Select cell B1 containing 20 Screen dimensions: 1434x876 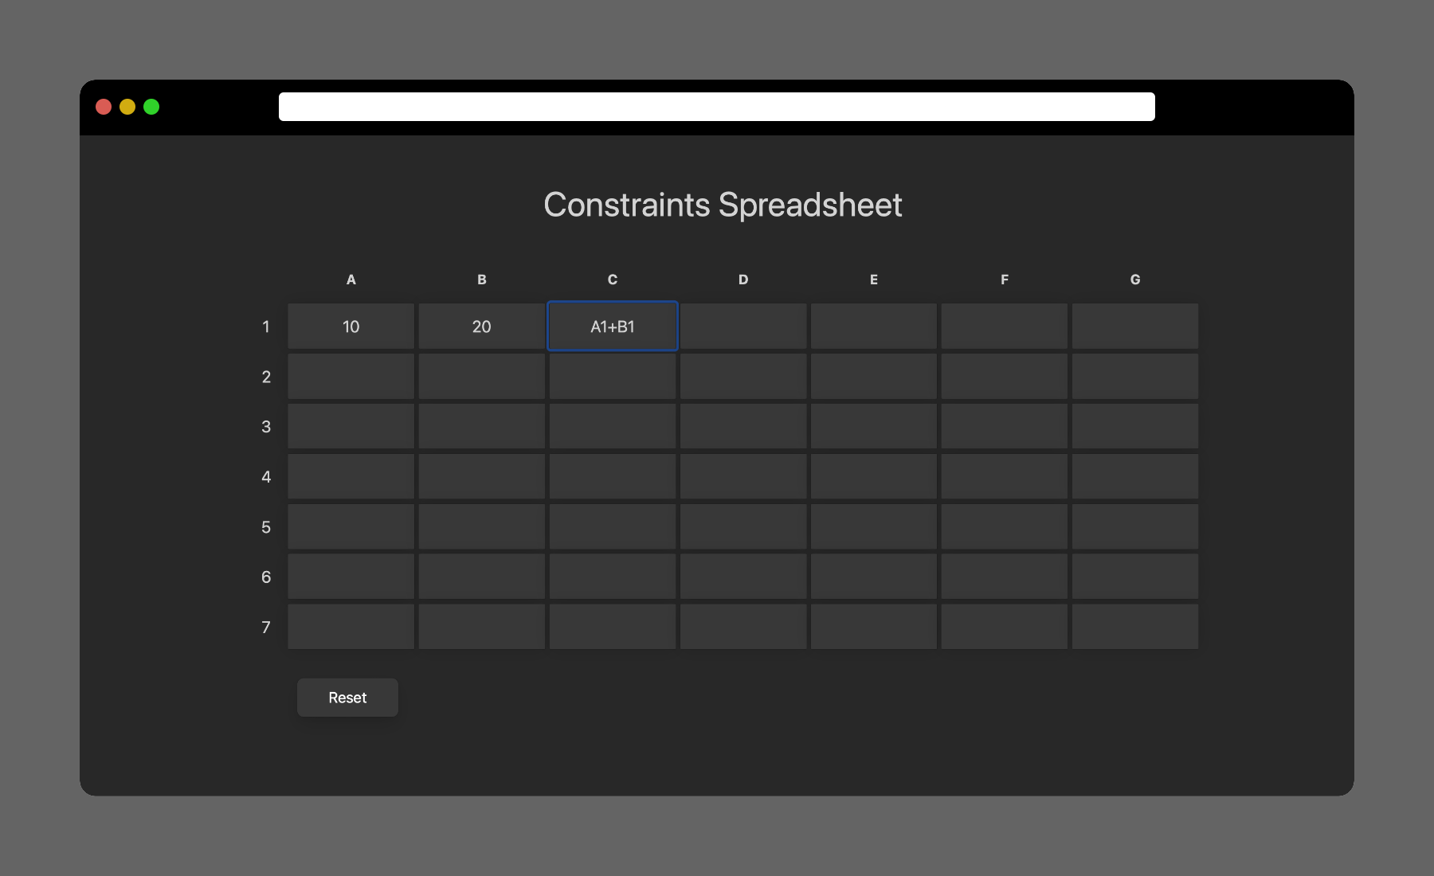(482, 327)
